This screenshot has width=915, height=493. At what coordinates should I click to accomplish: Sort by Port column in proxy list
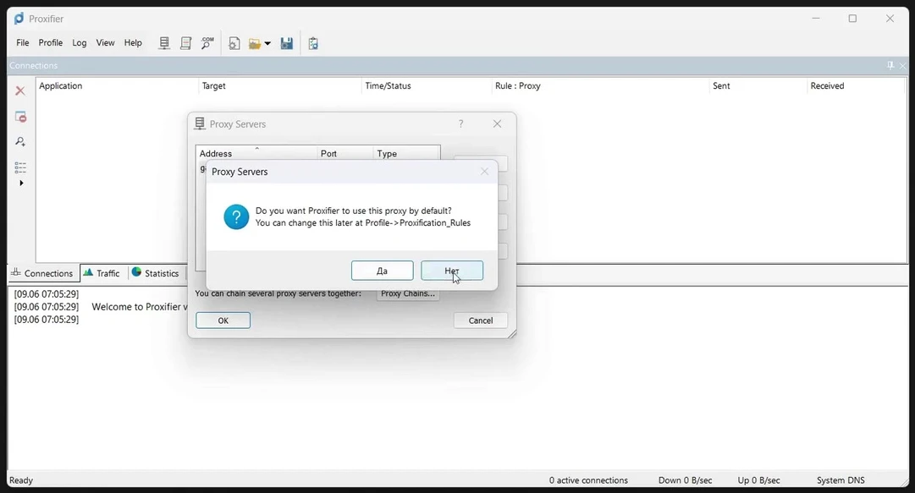(x=345, y=153)
